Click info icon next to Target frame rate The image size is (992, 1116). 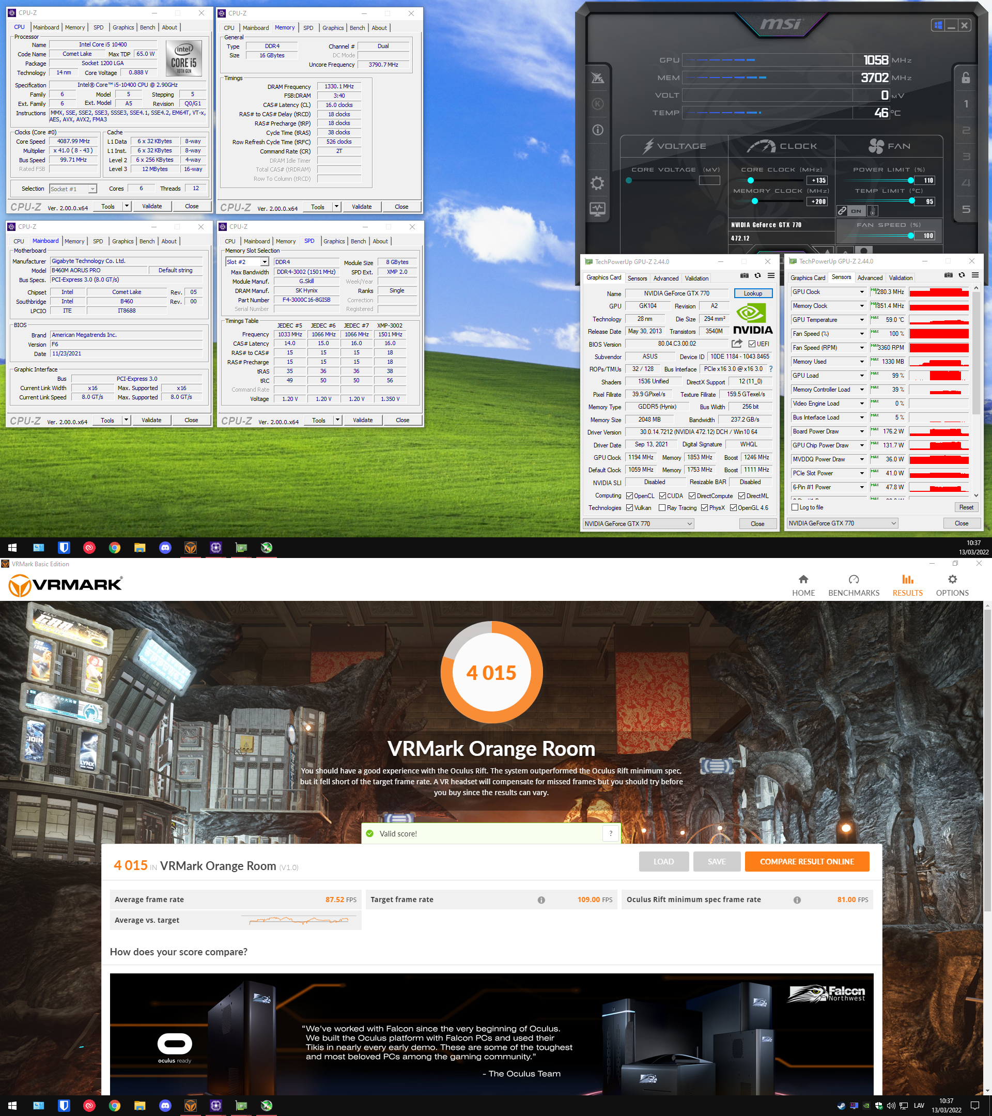(x=541, y=901)
